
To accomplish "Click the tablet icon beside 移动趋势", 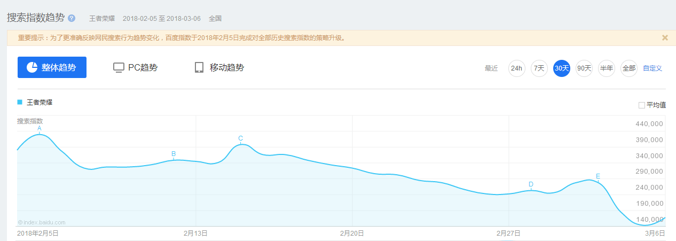I will click(x=199, y=67).
